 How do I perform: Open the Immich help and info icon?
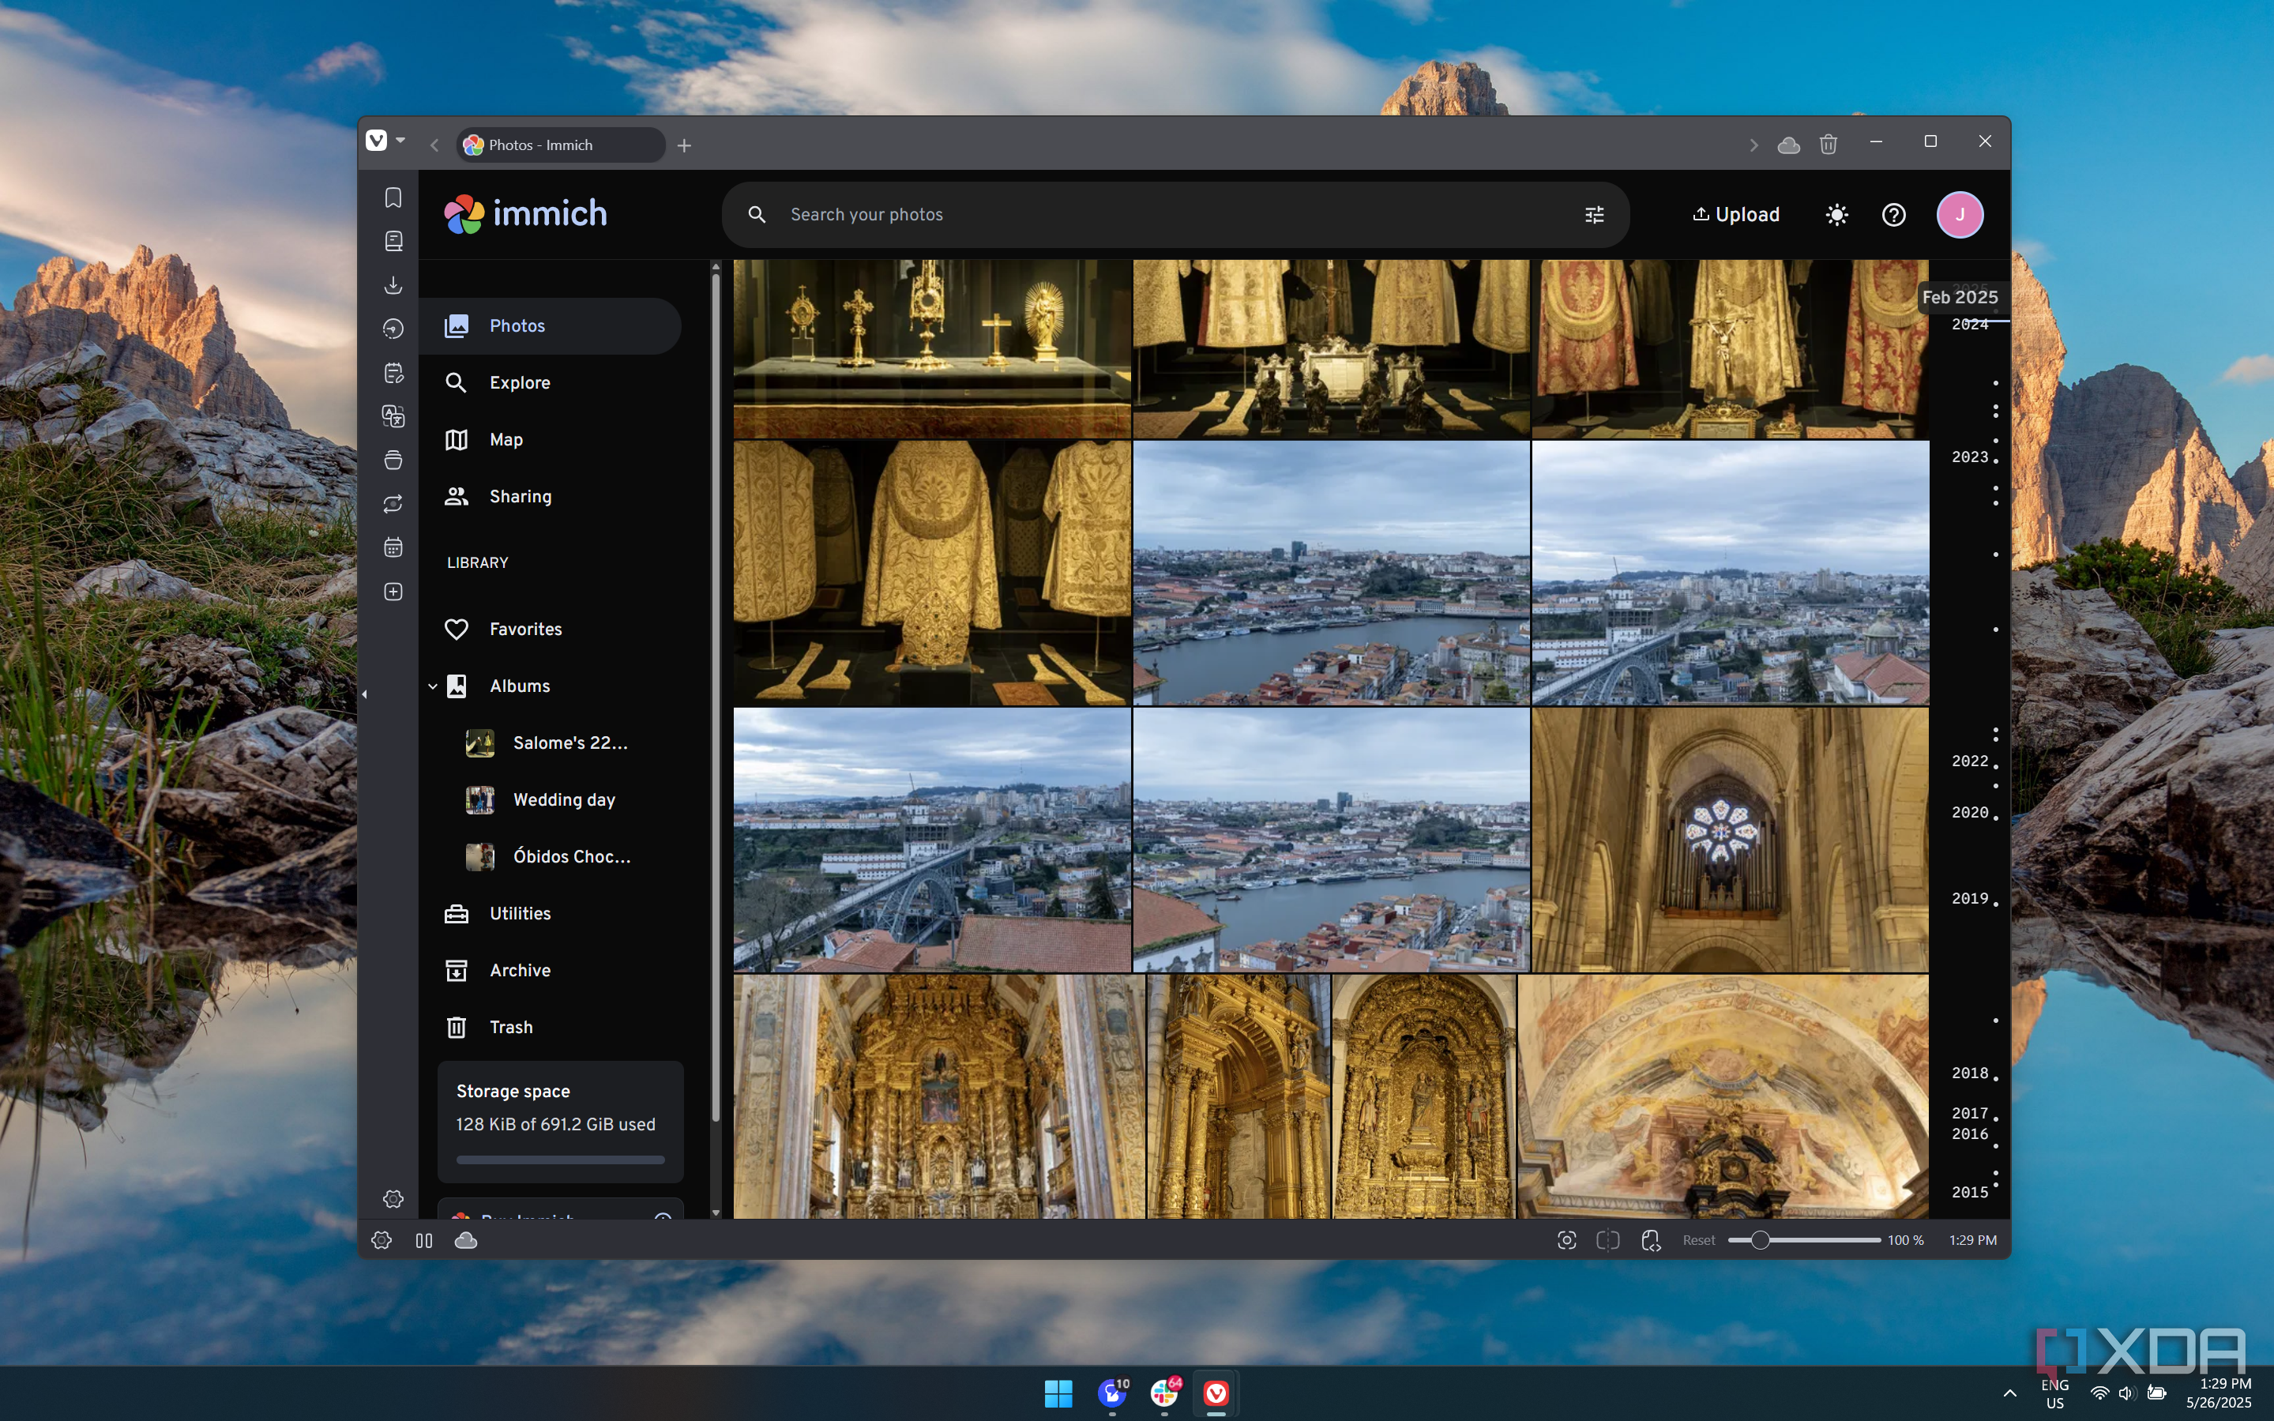tap(1892, 215)
